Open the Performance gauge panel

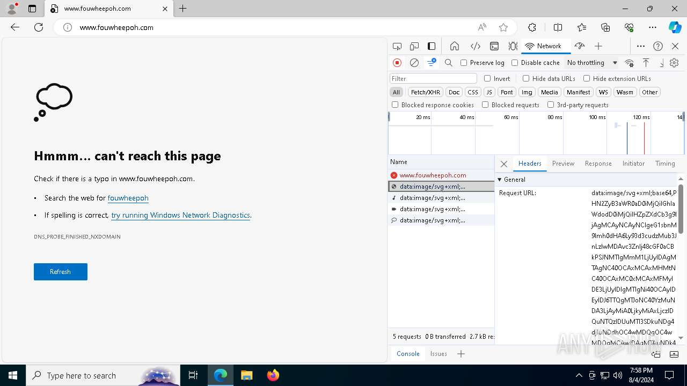(x=579, y=46)
